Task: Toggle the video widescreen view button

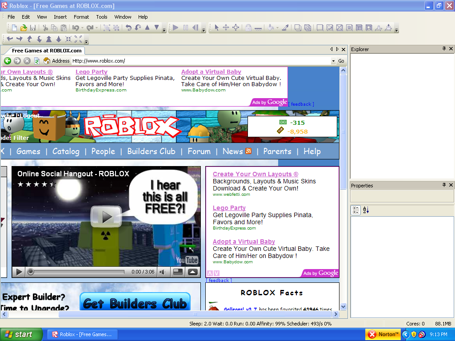Action: 178,272
